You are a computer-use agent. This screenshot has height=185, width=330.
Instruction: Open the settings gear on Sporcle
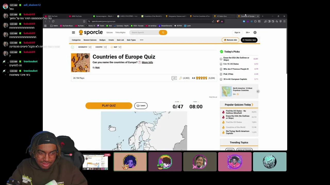[255, 32]
